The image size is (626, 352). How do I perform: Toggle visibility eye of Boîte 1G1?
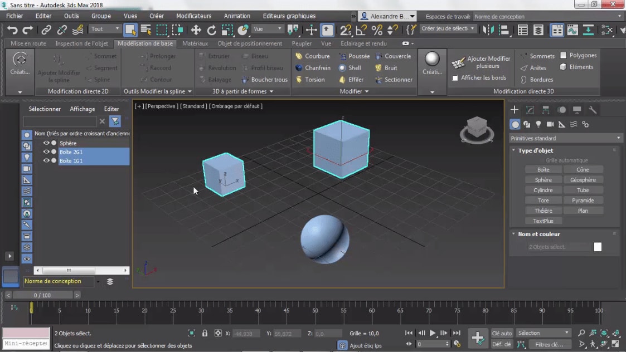(x=46, y=160)
